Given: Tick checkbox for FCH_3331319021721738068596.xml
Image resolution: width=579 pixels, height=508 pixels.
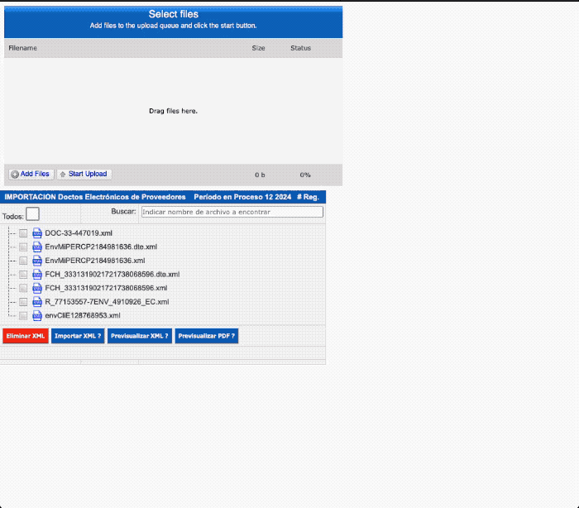Looking at the screenshot, I should (23, 288).
